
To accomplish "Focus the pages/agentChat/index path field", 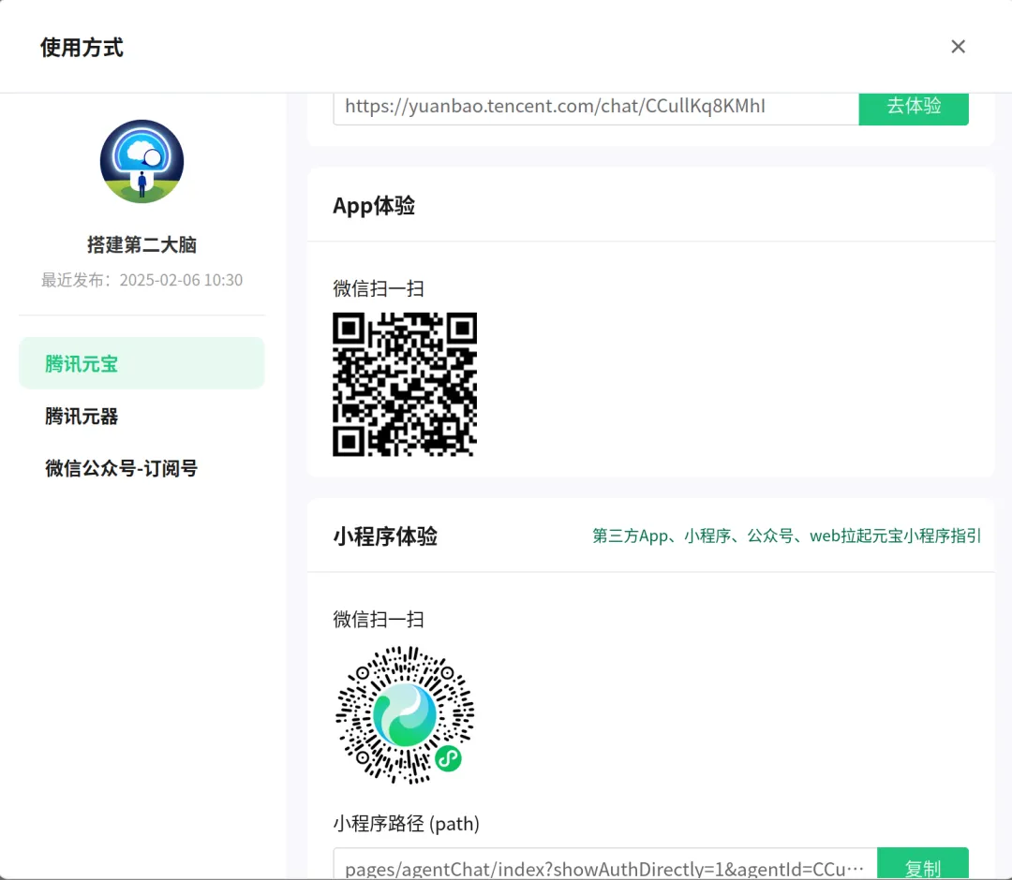I will click(605, 864).
